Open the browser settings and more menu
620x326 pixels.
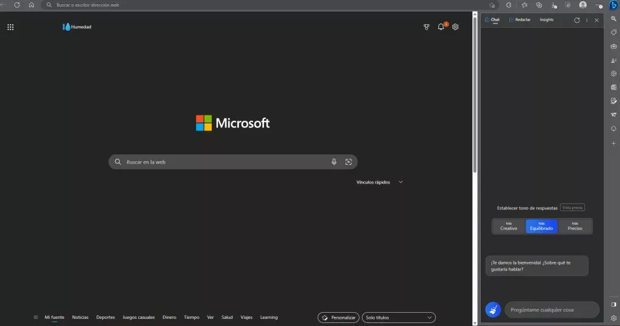[x=599, y=5]
